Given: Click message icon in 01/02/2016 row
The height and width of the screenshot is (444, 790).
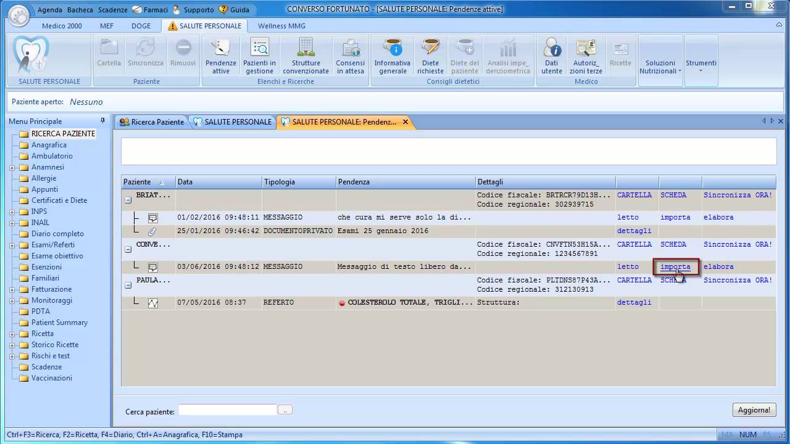Looking at the screenshot, I should pos(153,218).
